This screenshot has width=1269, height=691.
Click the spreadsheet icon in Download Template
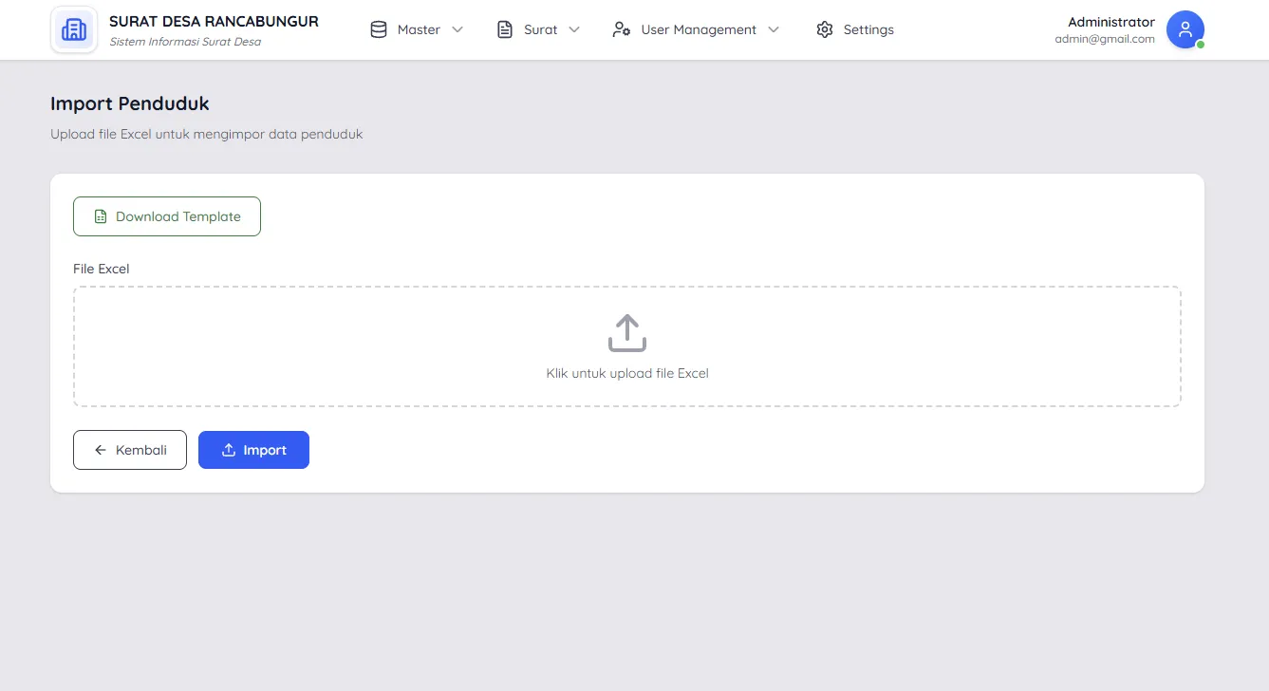click(101, 216)
